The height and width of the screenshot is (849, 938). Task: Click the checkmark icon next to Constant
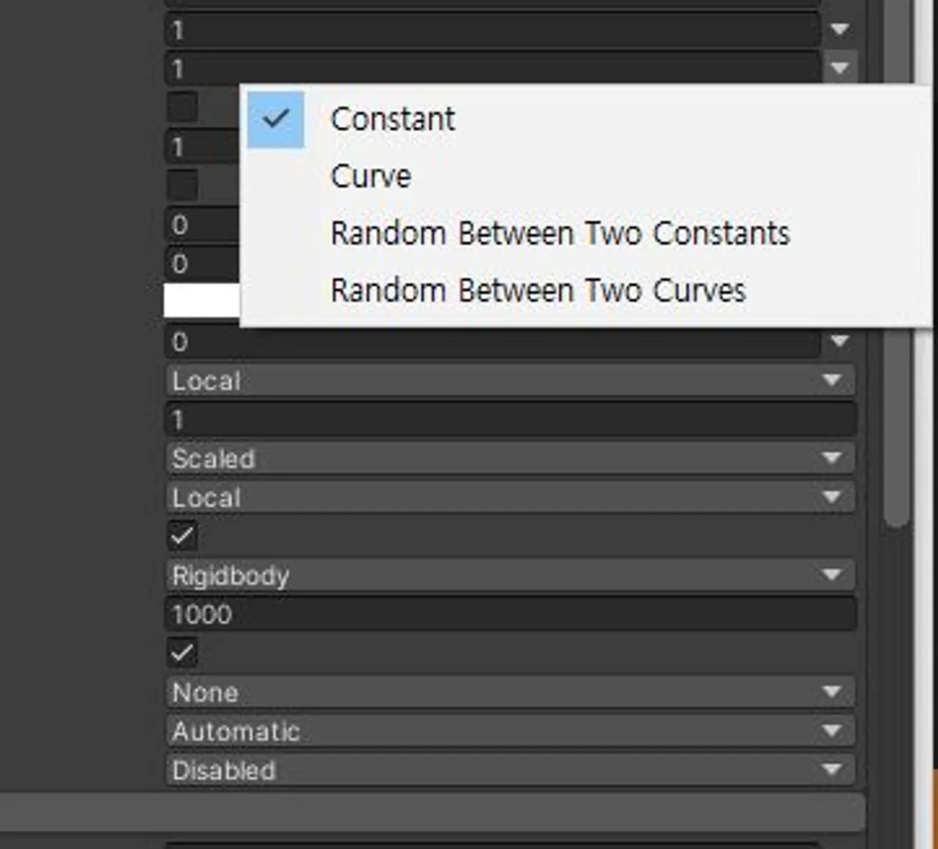276,118
